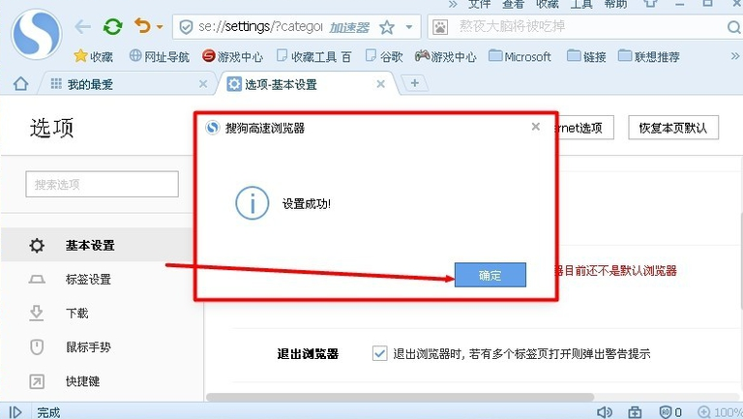Click the green refresh page icon
The image size is (743, 419).
pyautogui.click(x=112, y=26)
